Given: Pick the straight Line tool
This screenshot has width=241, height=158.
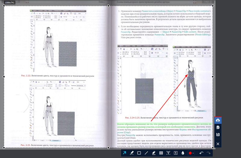Looking at the screenshot, I should point(146,153).
